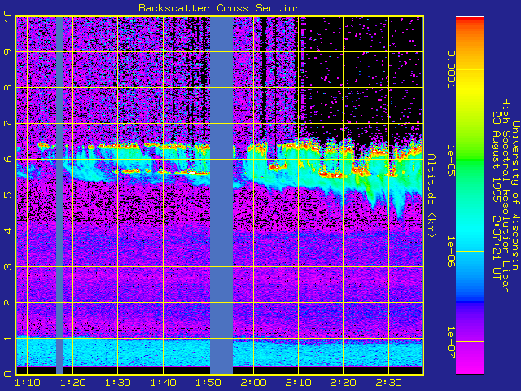Image resolution: width=521 pixels, height=391 pixels.
Task: Click 'University of Wisconsin' caption text
Action: (515, 195)
